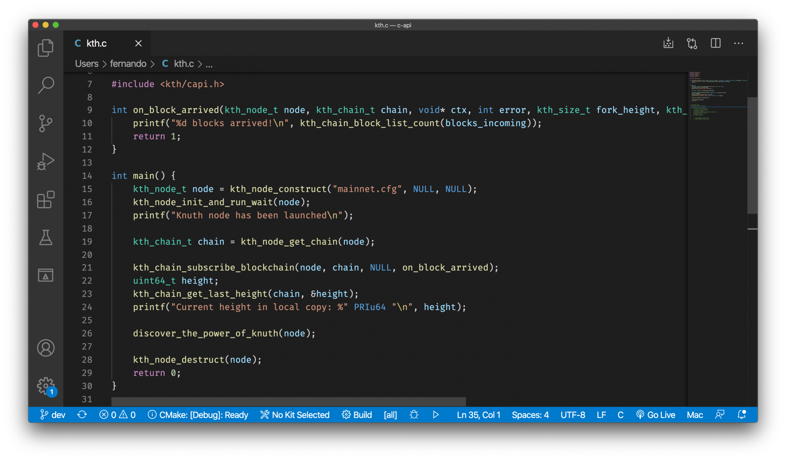Switch the dev git branch
This screenshot has width=786, height=460.
click(53, 415)
